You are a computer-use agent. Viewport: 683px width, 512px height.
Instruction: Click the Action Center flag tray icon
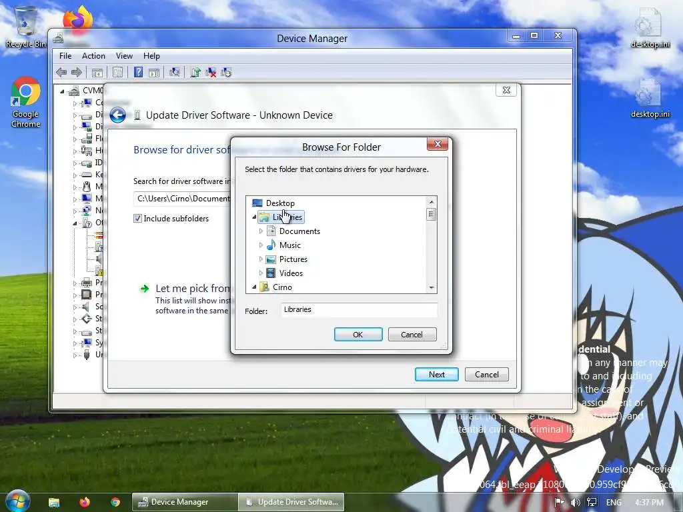560,502
